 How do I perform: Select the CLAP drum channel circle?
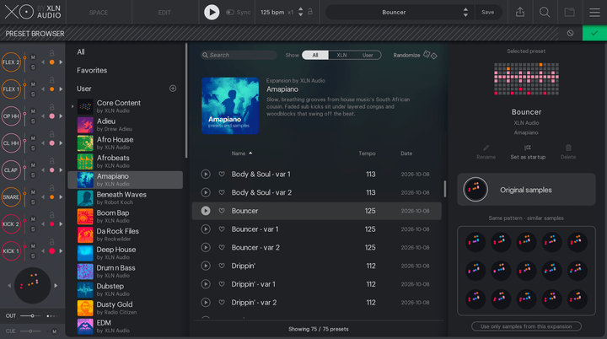coord(11,169)
